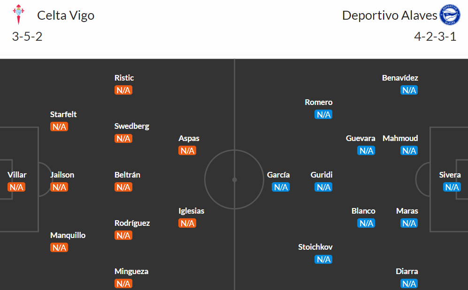Viewport: 468px width, 290px height.
Task: Click the N/A badge under Mingueza
Action: (x=123, y=284)
